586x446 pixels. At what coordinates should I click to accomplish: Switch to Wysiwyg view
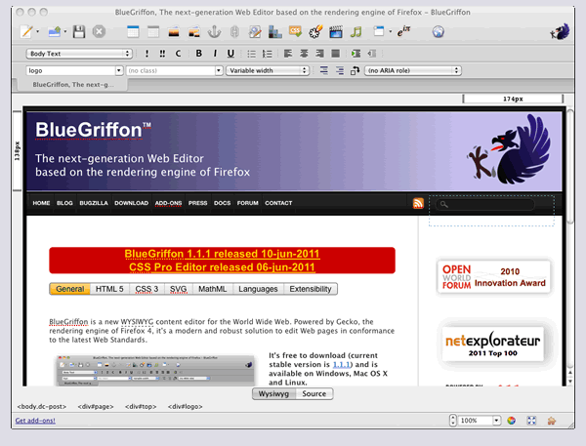point(273,393)
